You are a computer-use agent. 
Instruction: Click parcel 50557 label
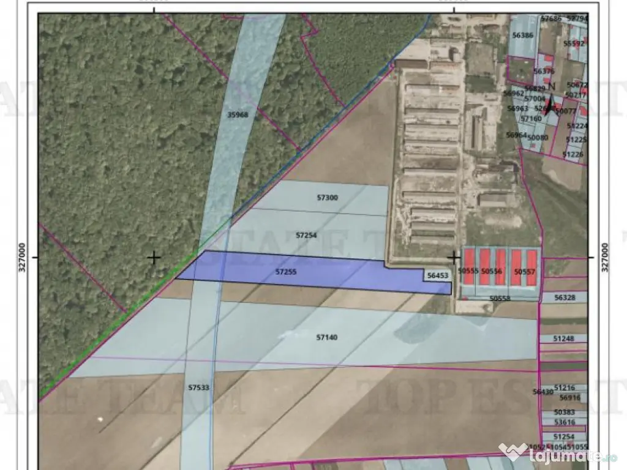525,271
